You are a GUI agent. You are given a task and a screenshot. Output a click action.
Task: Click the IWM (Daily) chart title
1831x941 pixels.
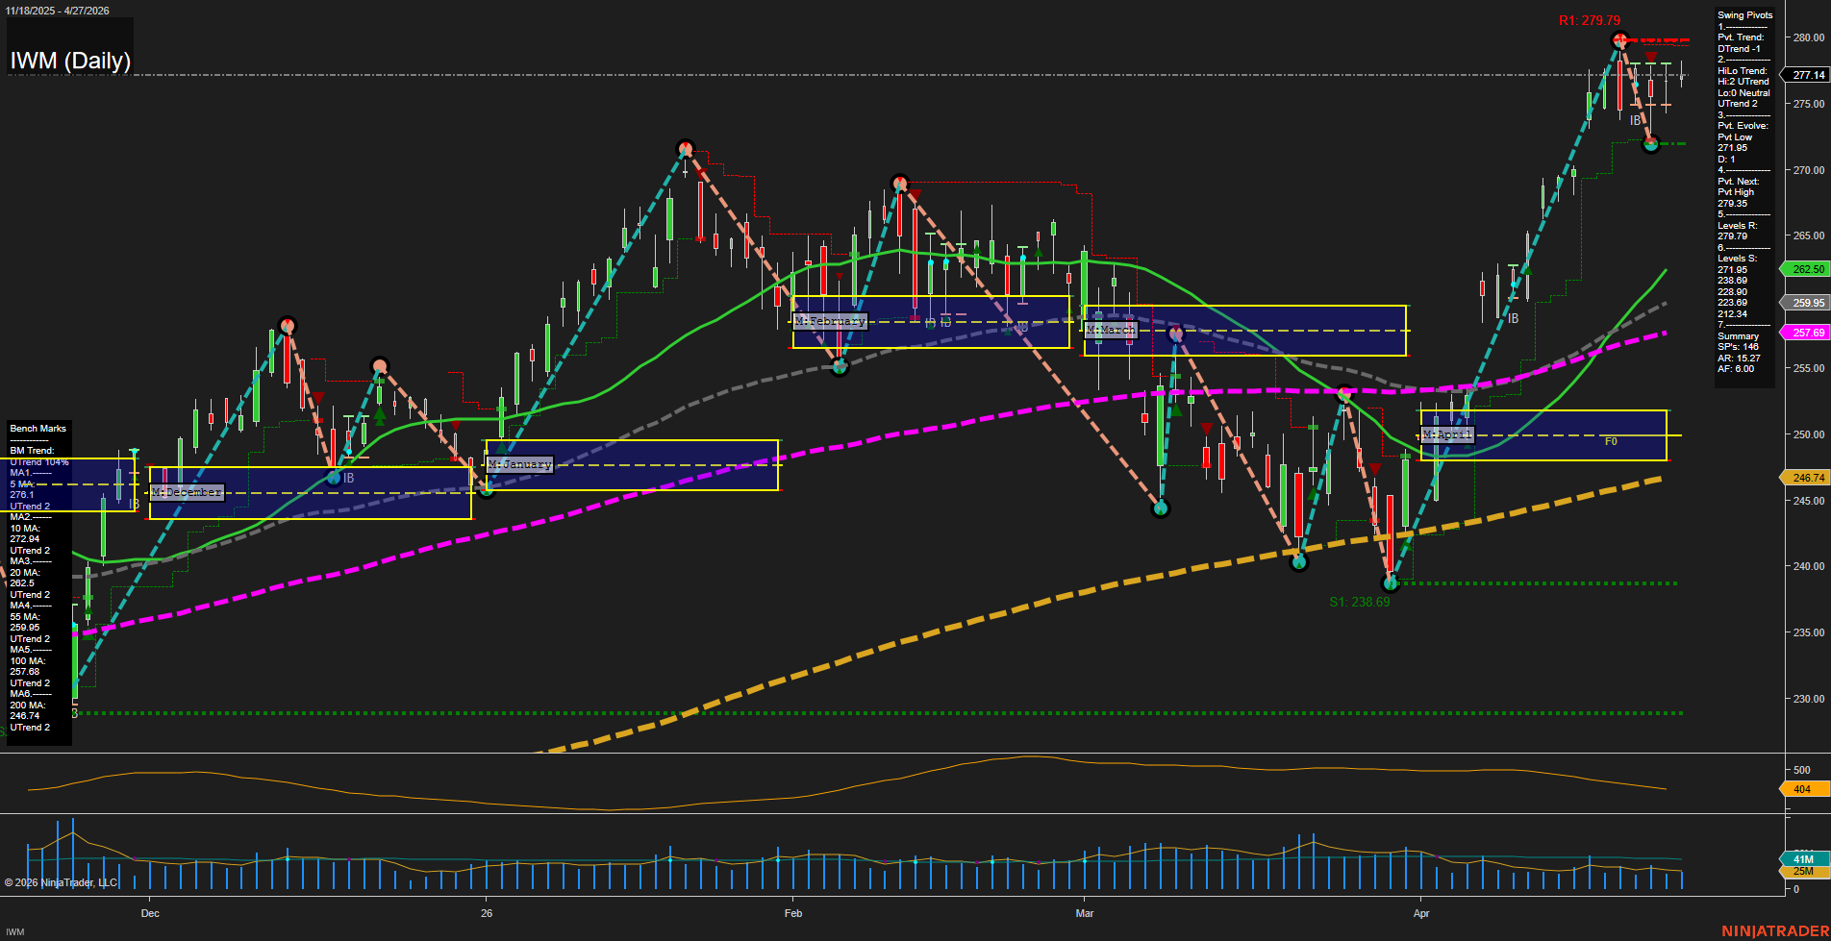pos(70,61)
